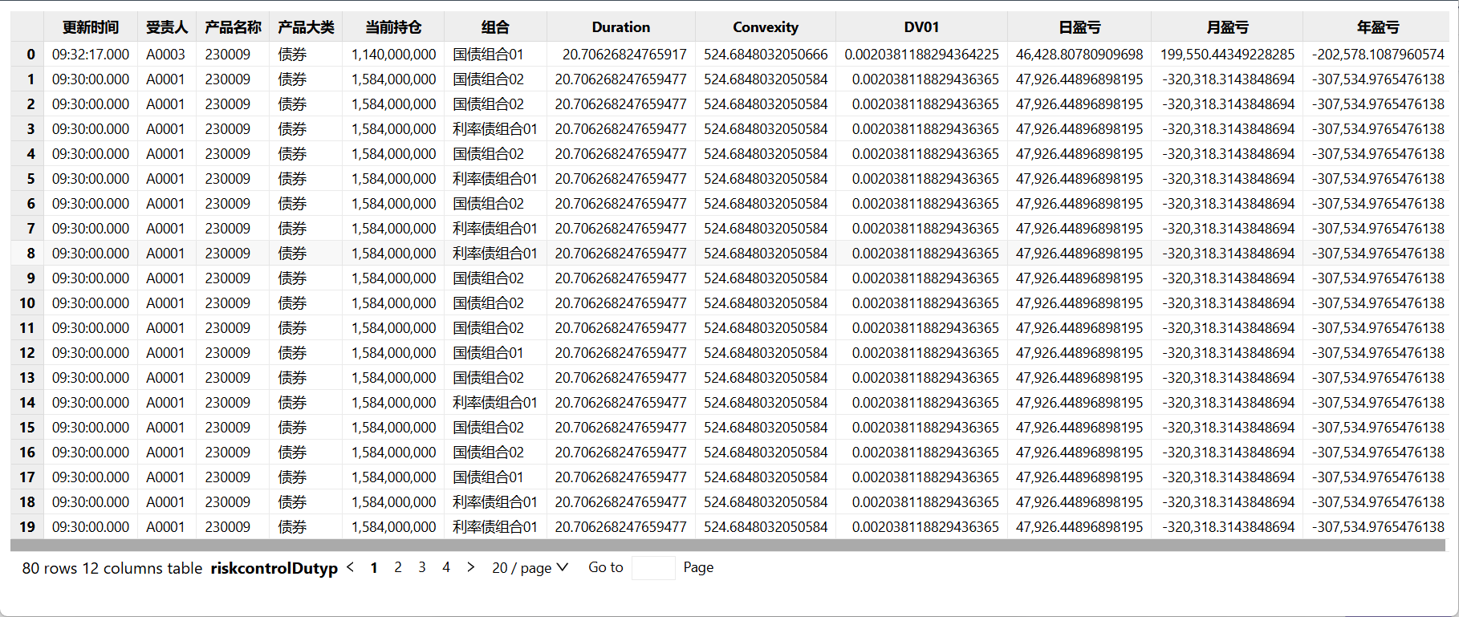Go to the previous page arrow
Image resolution: width=1459 pixels, height=617 pixels.
coord(350,567)
